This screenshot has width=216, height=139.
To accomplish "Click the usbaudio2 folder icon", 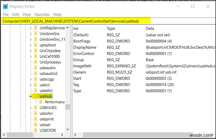I will [x=36, y=73].
